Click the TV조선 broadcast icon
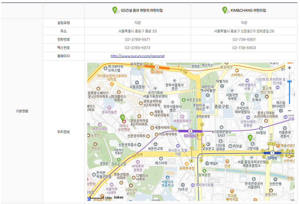 click(x=183, y=185)
